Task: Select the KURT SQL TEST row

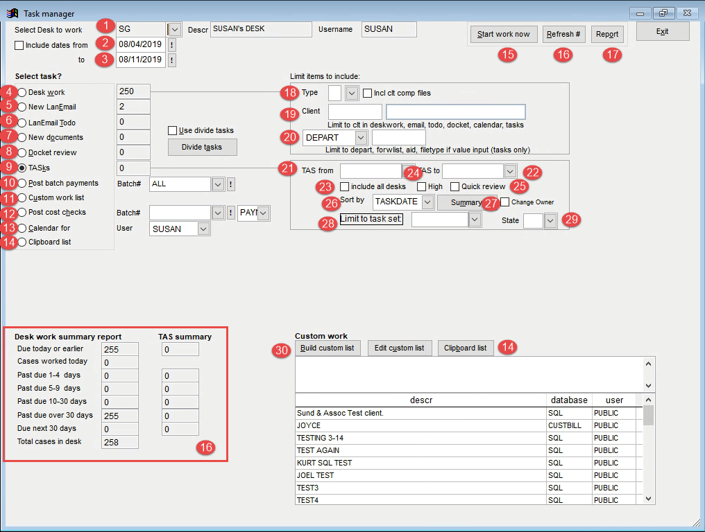Action: pos(469,463)
